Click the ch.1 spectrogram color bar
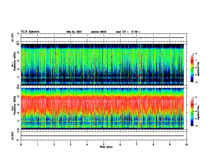 point(192,68)
